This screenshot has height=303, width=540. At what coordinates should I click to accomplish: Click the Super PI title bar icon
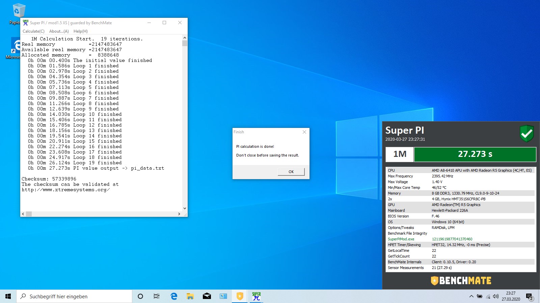(x=26, y=23)
